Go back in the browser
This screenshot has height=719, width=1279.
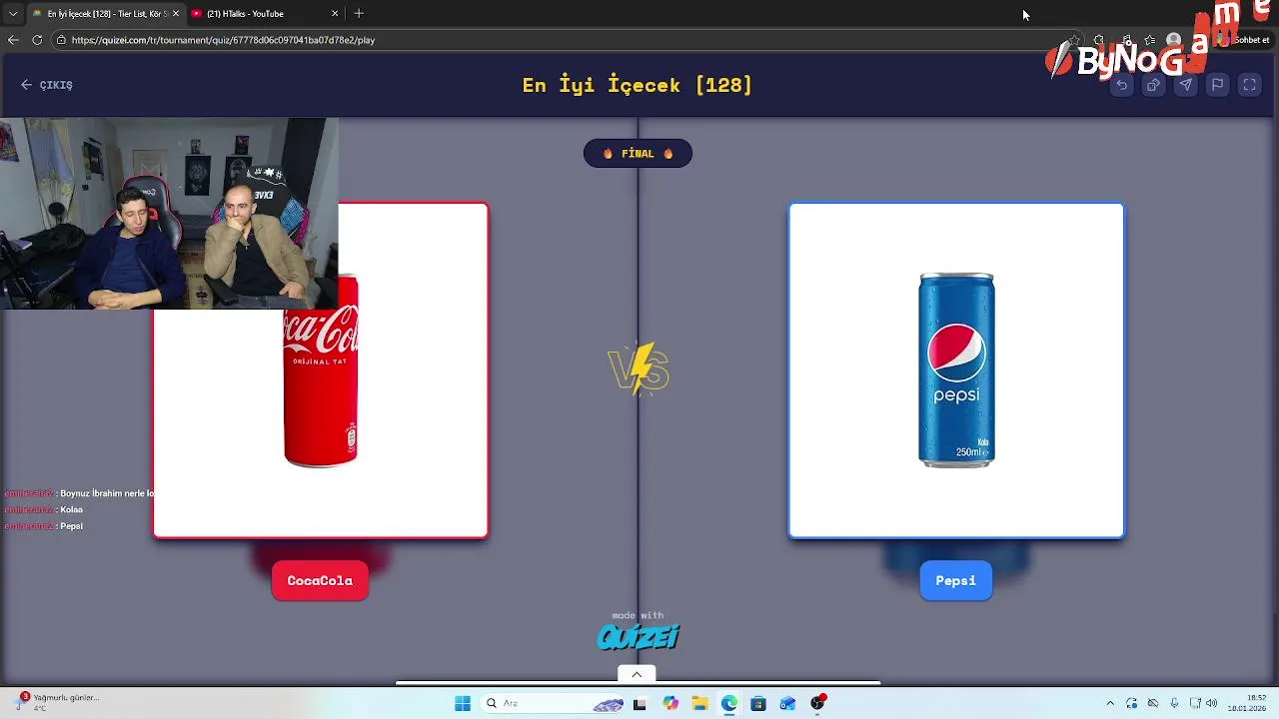click(x=13, y=40)
